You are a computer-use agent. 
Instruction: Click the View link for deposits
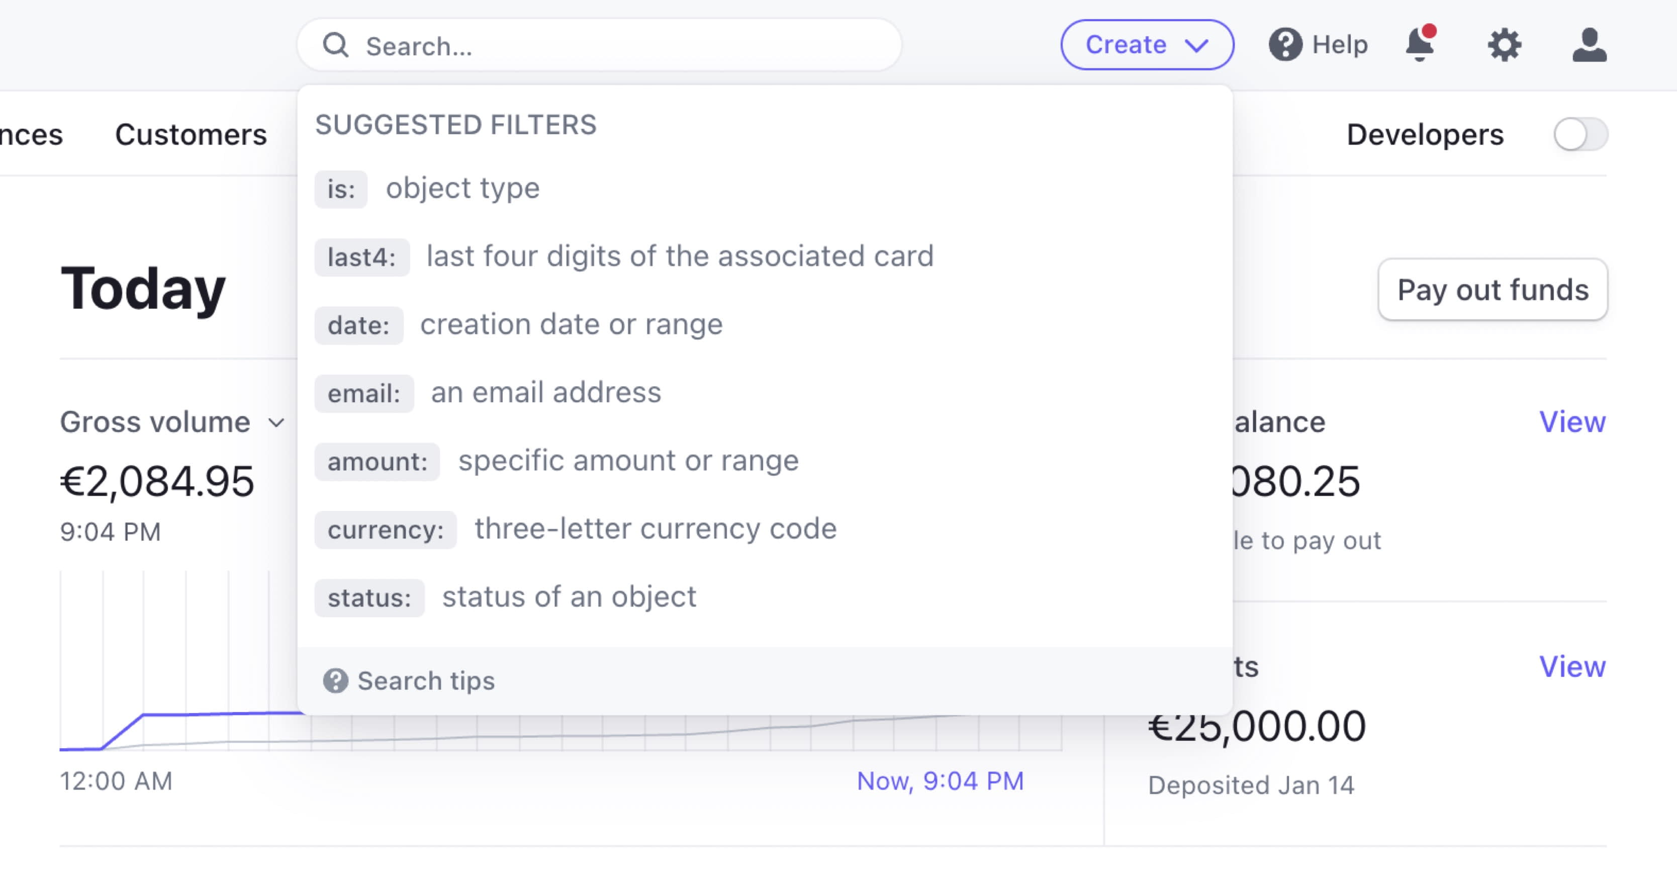click(1574, 666)
